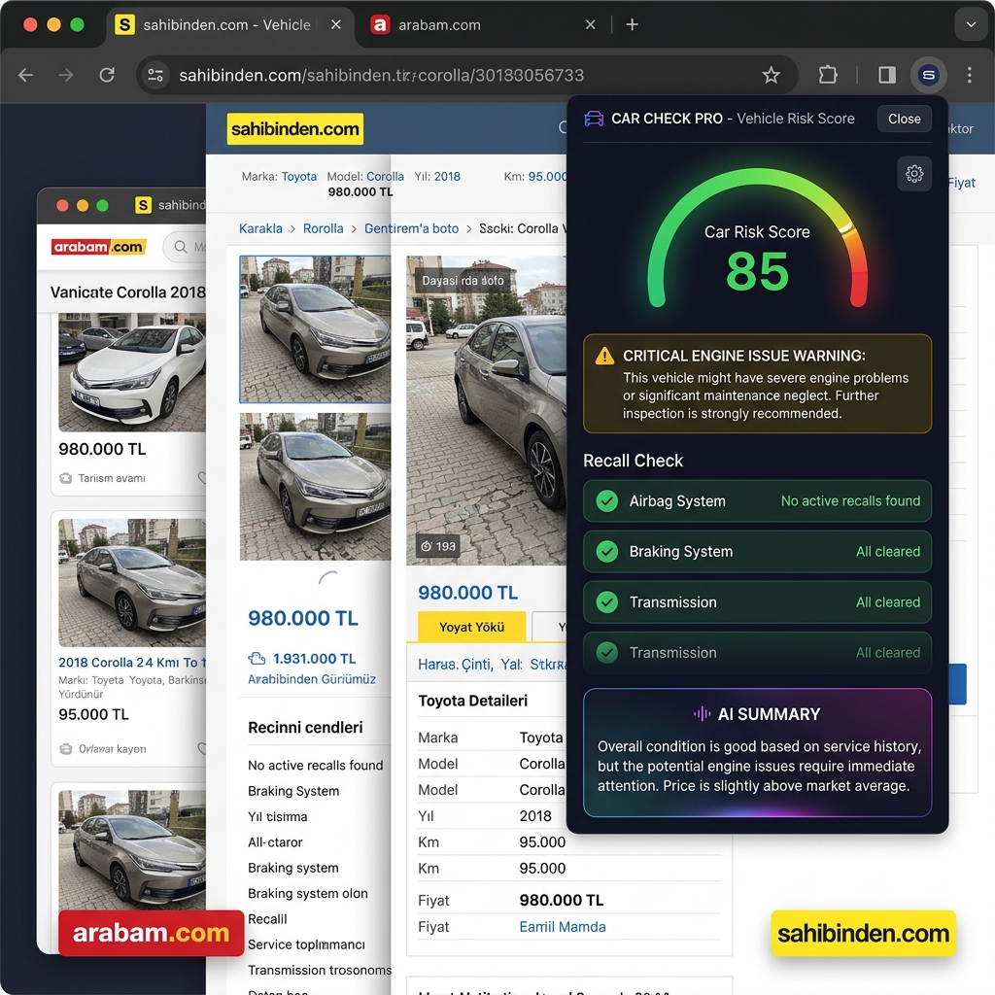Click the Braking System green checkmark

pyautogui.click(x=607, y=552)
